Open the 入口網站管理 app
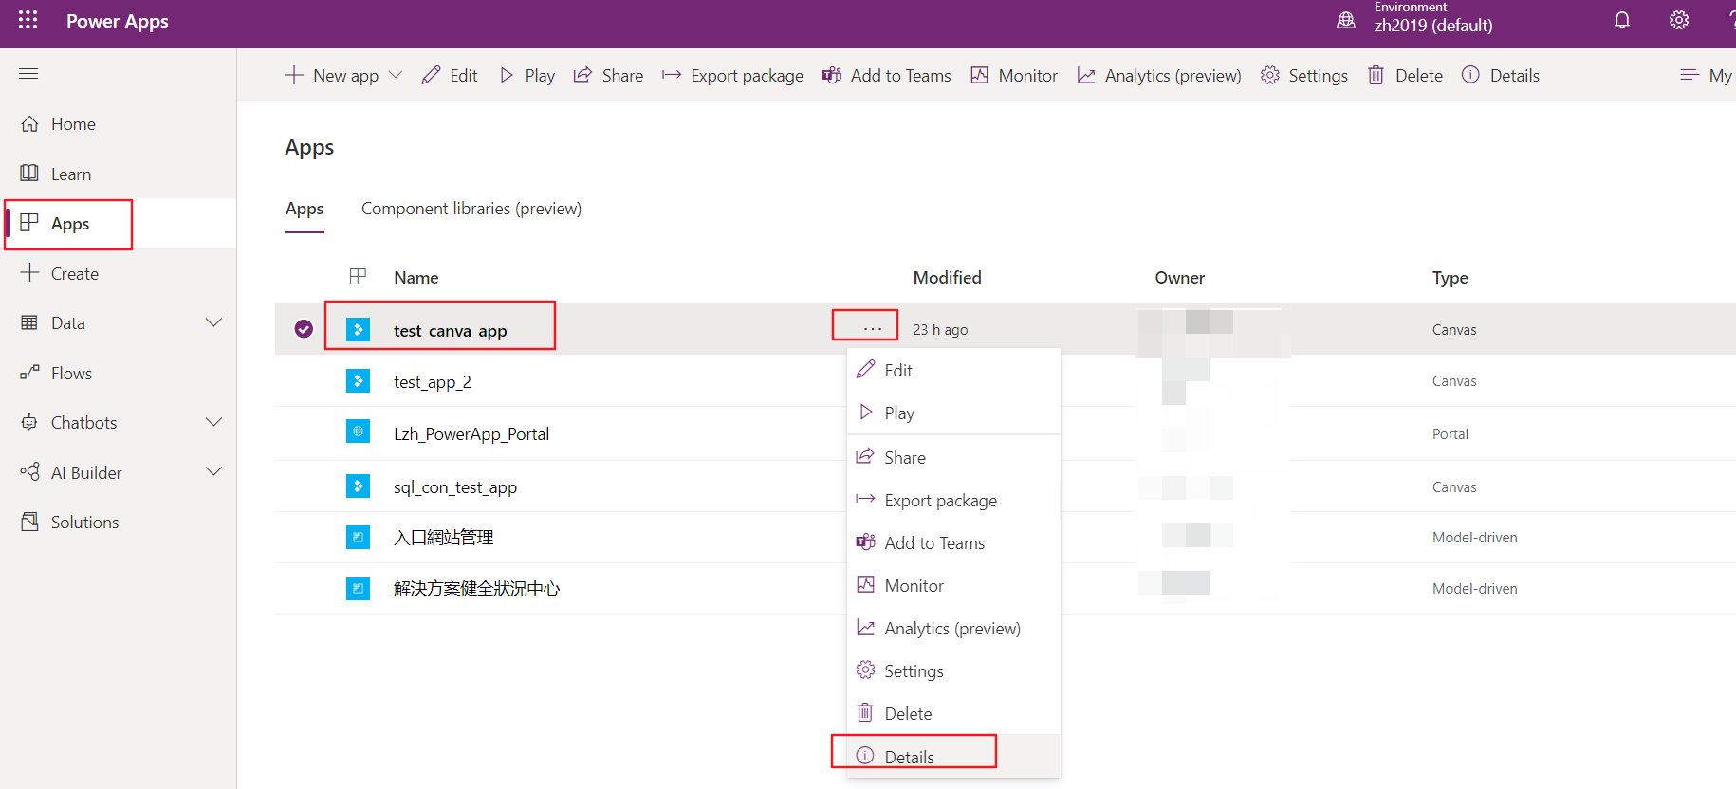The height and width of the screenshot is (789, 1736). 443,538
